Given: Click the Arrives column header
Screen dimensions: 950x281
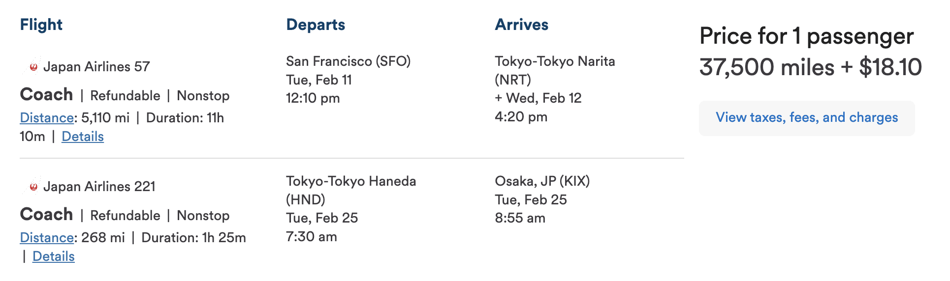Looking at the screenshot, I should [x=521, y=25].
